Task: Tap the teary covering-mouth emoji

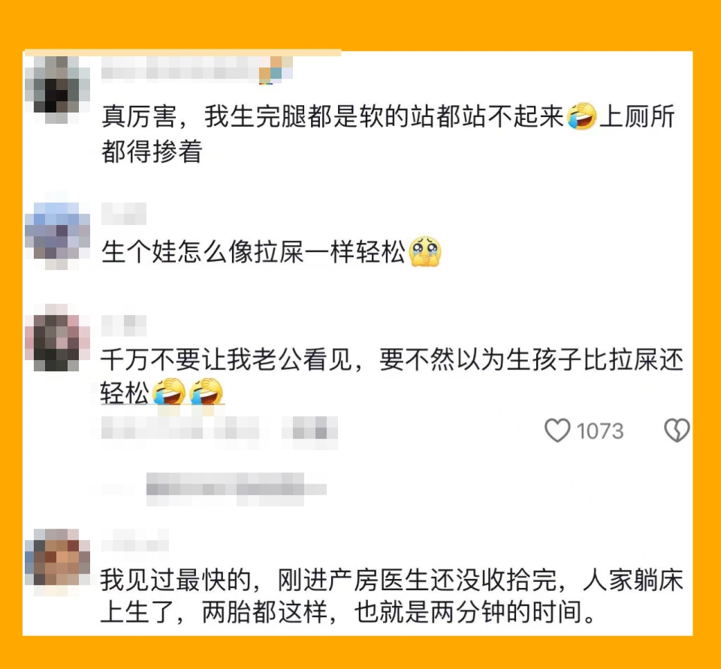Action: (425, 251)
